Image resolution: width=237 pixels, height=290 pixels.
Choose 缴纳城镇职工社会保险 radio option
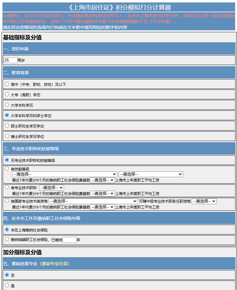[7, 239]
